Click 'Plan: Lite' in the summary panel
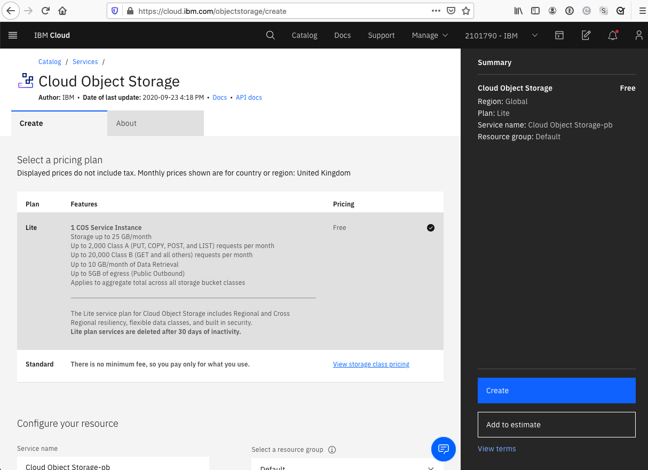This screenshot has width=648, height=470. (494, 113)
